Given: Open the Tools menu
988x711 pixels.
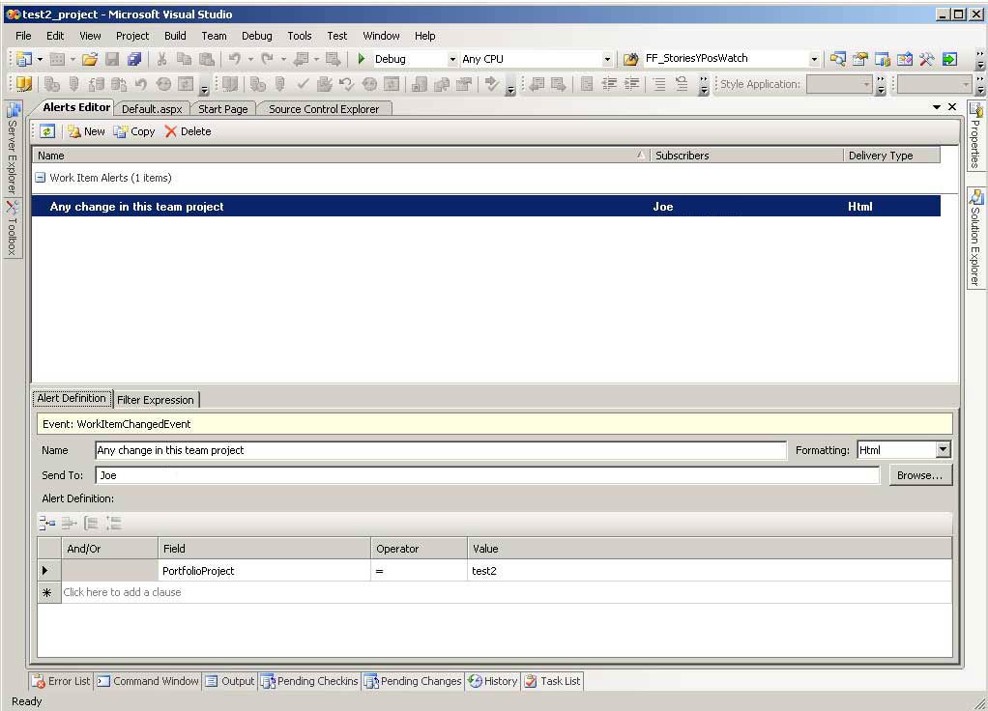Looking at the screenshot, I should [300, 36].
